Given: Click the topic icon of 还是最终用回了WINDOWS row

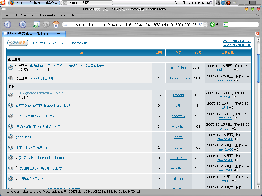Looking at the screenshot, I should (x=10, y=116).
